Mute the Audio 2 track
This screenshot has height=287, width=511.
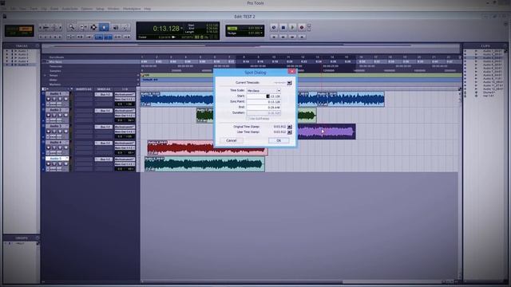(65, 115)
